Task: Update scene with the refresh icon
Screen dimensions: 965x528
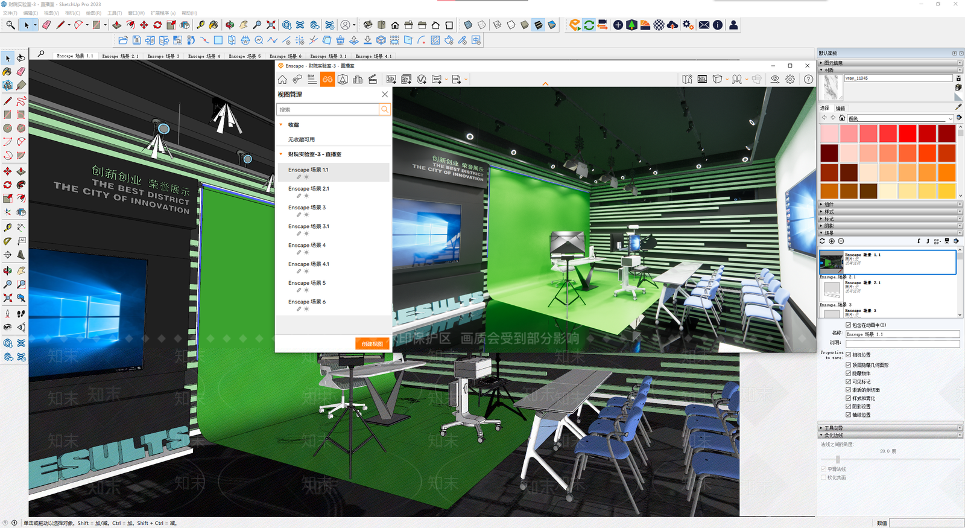Action: click(x=822, y=241)
